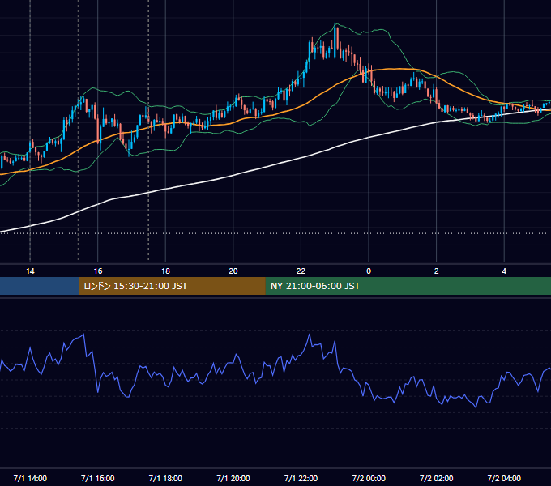Click the 18 hour axis label
Viewport: 551px width, 486px height.
tap(165, 271)
